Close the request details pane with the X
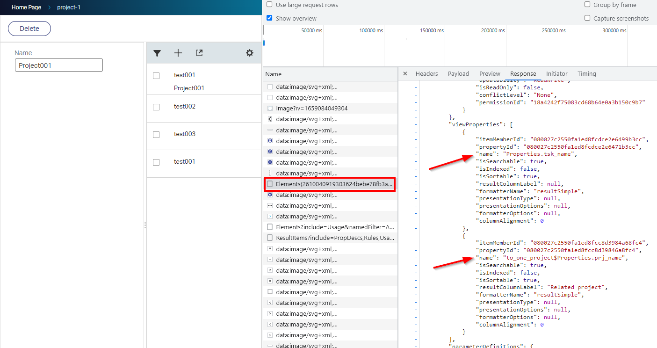The height and width of the screenshot is (348, 657). tap(404, 73)
